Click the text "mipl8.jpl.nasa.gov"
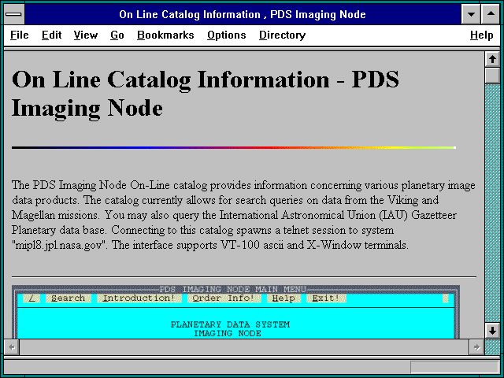Screen dimensions: 504x378 58,245
